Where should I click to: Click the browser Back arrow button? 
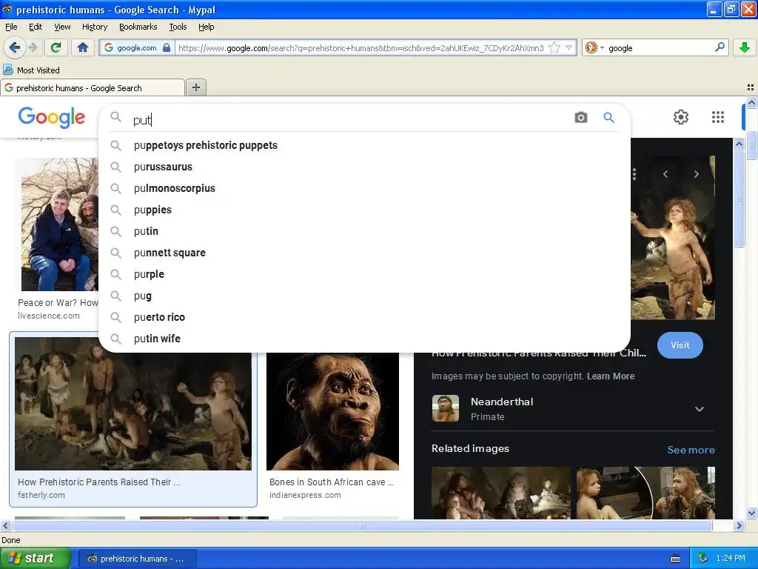coord(14,47)
